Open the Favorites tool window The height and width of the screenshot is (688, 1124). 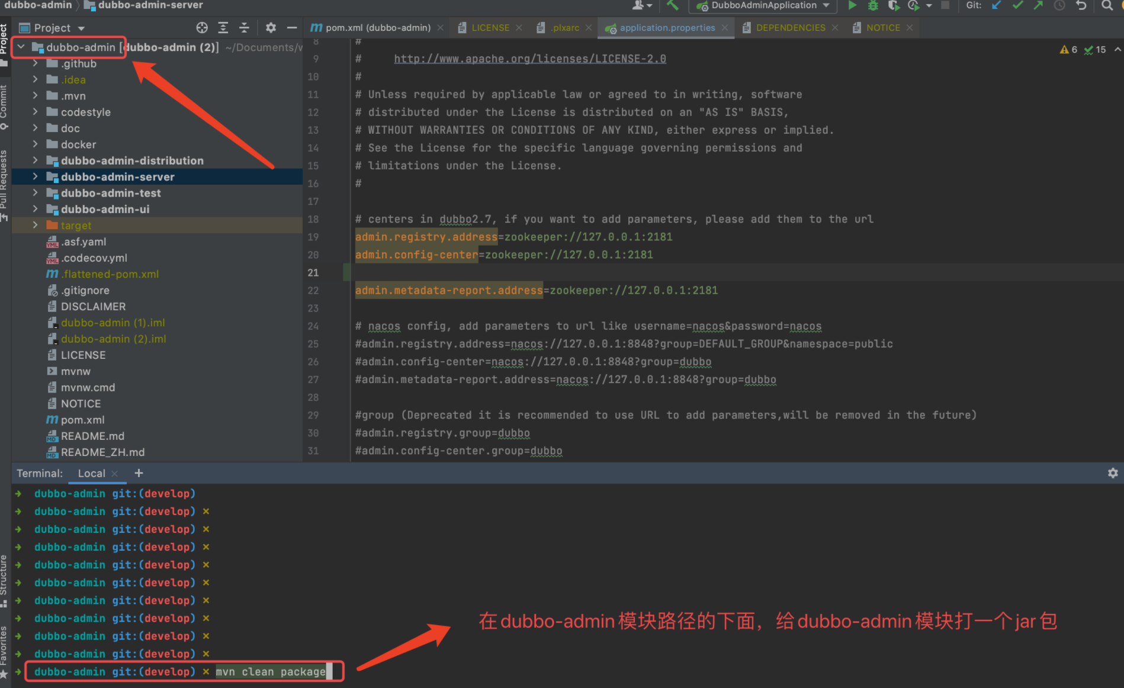pos(4,651)
